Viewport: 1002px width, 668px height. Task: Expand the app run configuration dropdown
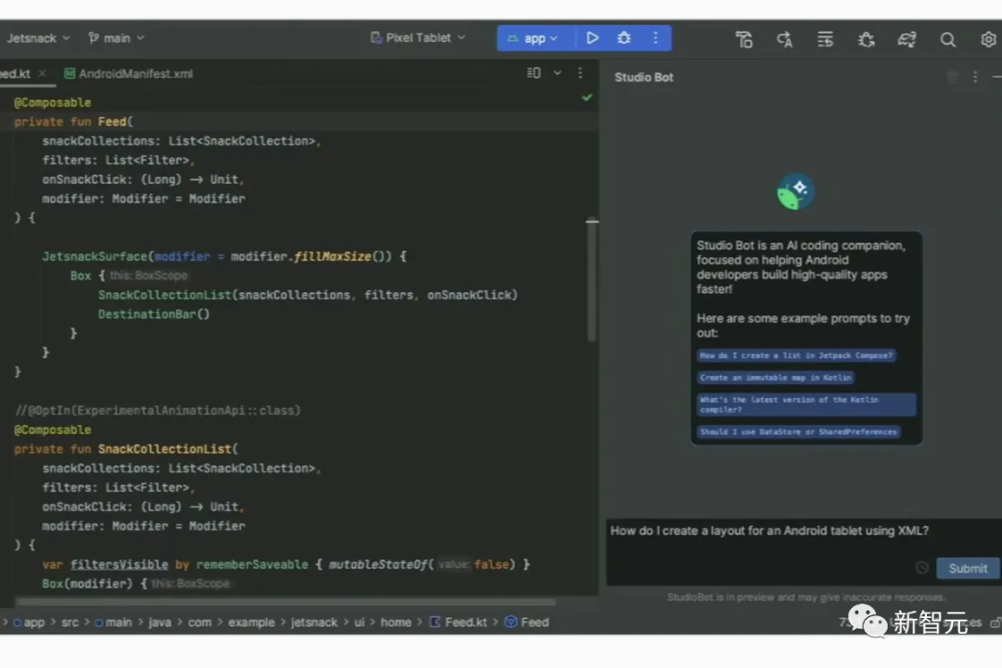click(x=533, y=38)
